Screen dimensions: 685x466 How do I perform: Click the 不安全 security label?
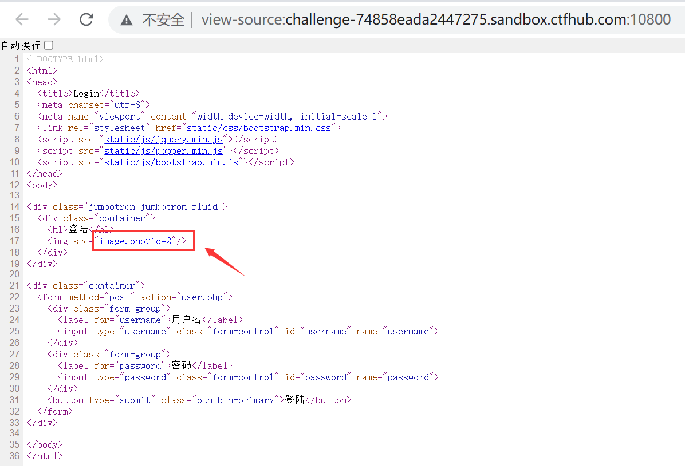(x=163, y=20)
